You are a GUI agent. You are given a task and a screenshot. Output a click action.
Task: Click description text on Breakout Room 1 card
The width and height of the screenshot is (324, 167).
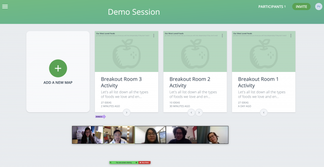(262, 94)
